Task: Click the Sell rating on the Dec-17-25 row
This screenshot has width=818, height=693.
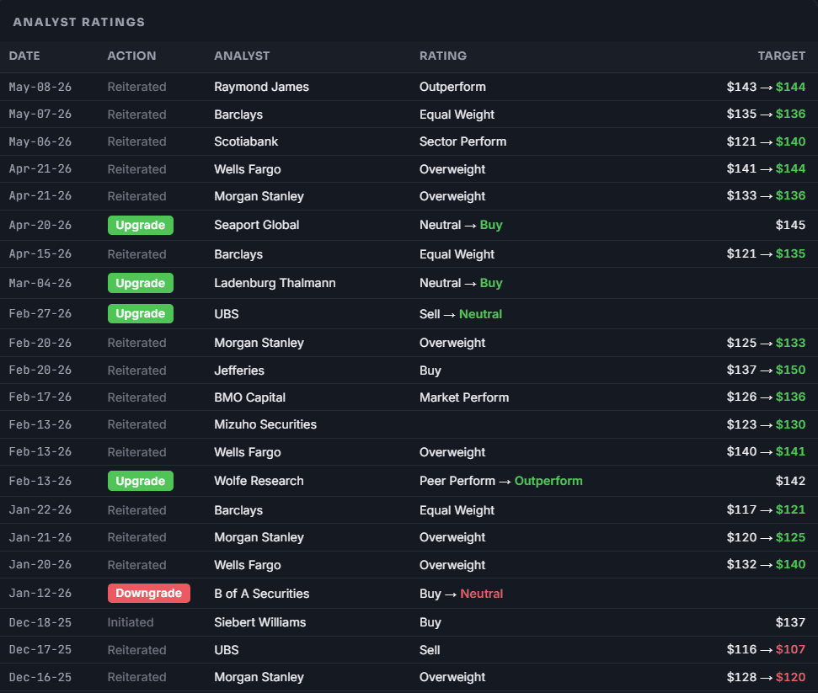Action: (430, 650)
